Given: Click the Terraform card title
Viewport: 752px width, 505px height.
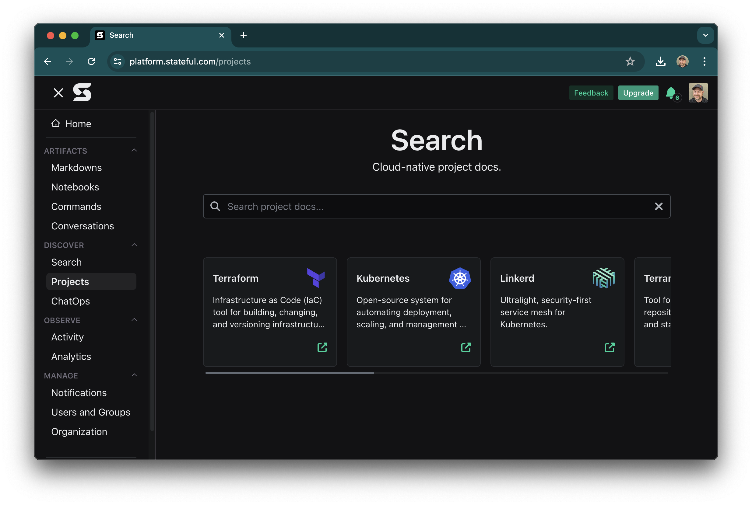Looking at the screenshot, I should click(x=236, y=278).
